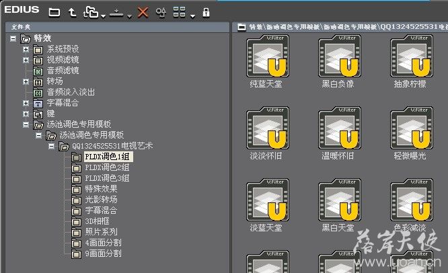This screenshot has width=448, height=273.
Task: Expand the 键 node
Action: point(26,114)
